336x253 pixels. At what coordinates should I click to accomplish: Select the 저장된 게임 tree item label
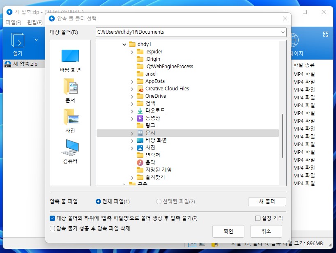tap(159, 170)
